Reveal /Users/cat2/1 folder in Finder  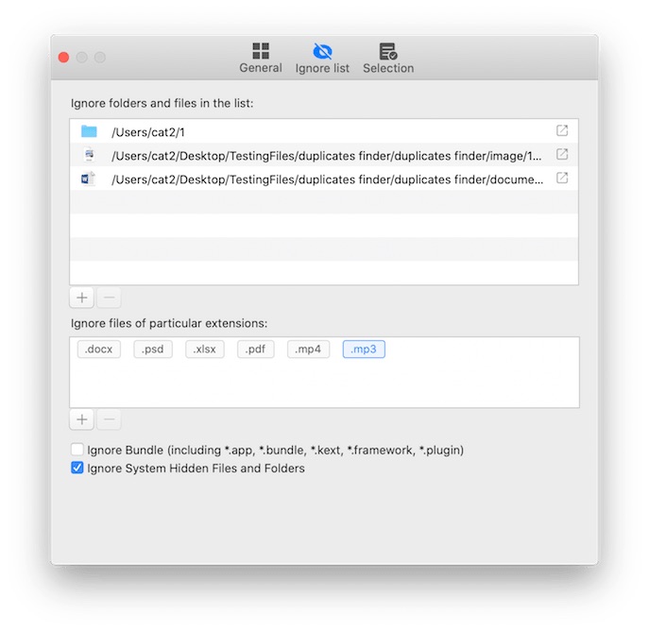tap(562, 130)
